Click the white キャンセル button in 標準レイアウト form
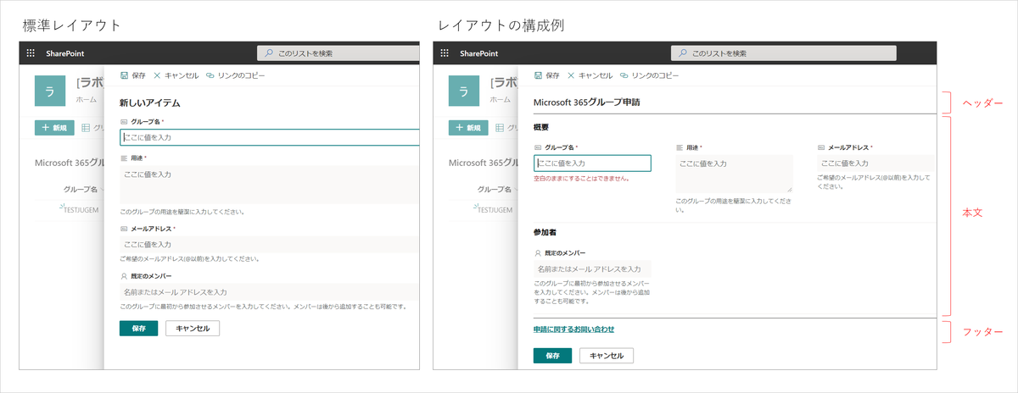The height and width of the screenshot is (393, 1018). 193,329
